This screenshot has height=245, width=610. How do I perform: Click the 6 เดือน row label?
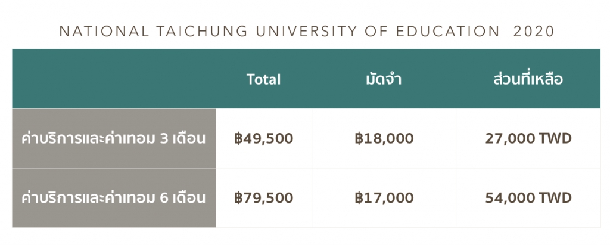tap(114, 198)
